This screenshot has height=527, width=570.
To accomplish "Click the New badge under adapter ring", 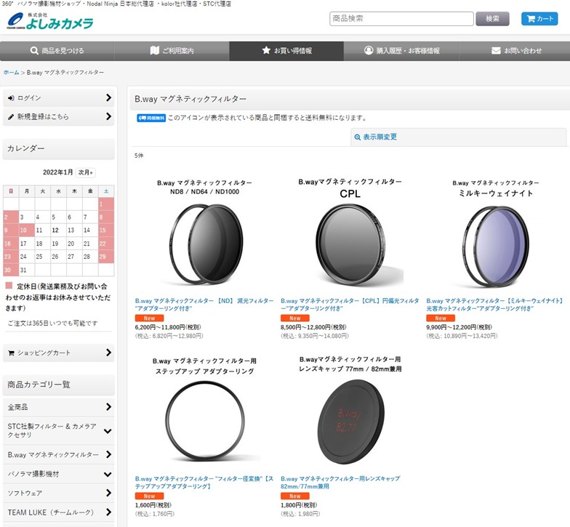I will point(150,496).
